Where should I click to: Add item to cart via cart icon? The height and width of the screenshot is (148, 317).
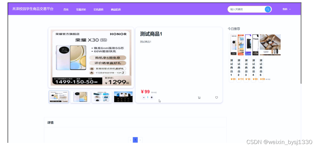(199, 97)
